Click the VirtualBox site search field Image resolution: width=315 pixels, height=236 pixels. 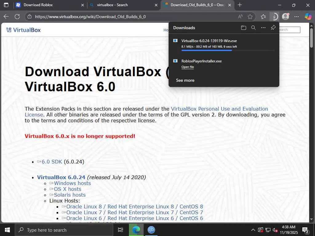tap(290, 30)
